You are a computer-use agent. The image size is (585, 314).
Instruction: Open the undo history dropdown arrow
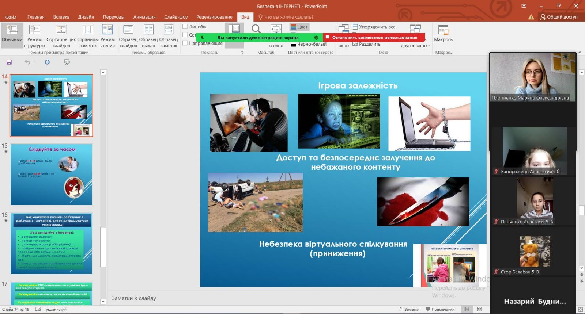click(34, 62)
